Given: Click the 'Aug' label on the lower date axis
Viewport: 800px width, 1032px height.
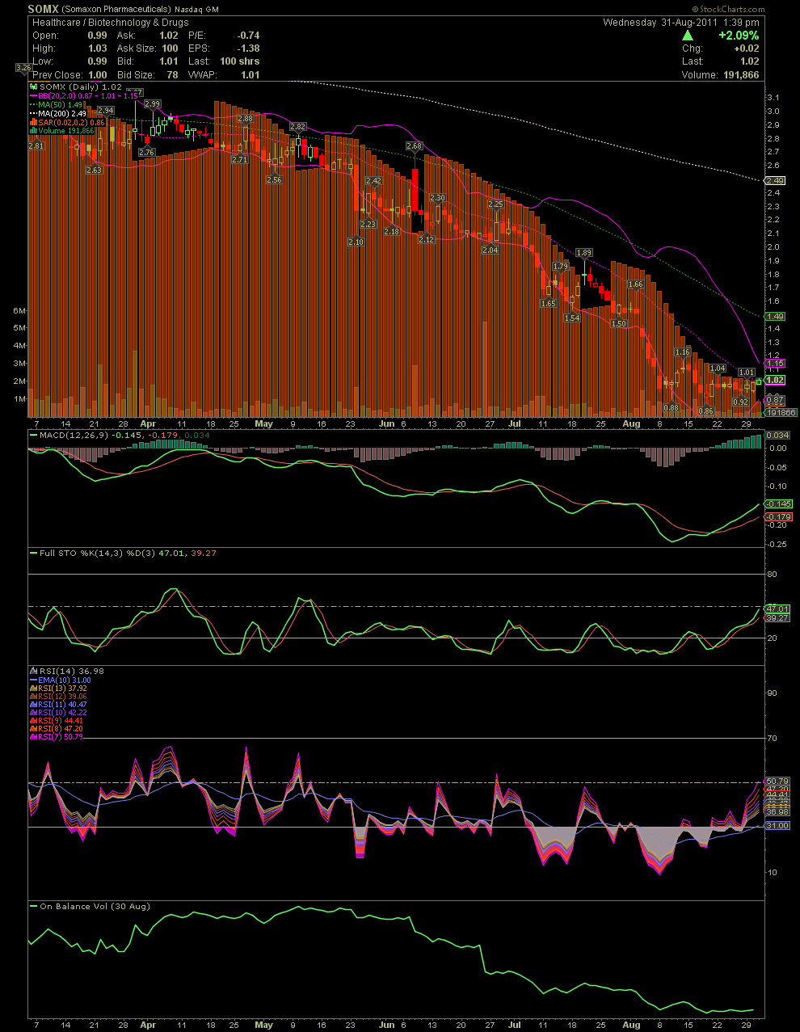Looking at the screenshot, I should click(x=631, y=1025).
